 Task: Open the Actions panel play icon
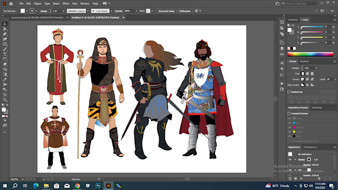click(282, 83)
